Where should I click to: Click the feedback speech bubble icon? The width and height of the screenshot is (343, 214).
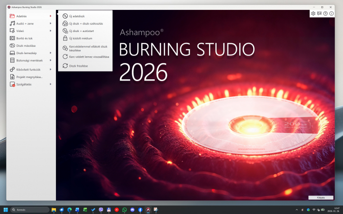(320, 14)
